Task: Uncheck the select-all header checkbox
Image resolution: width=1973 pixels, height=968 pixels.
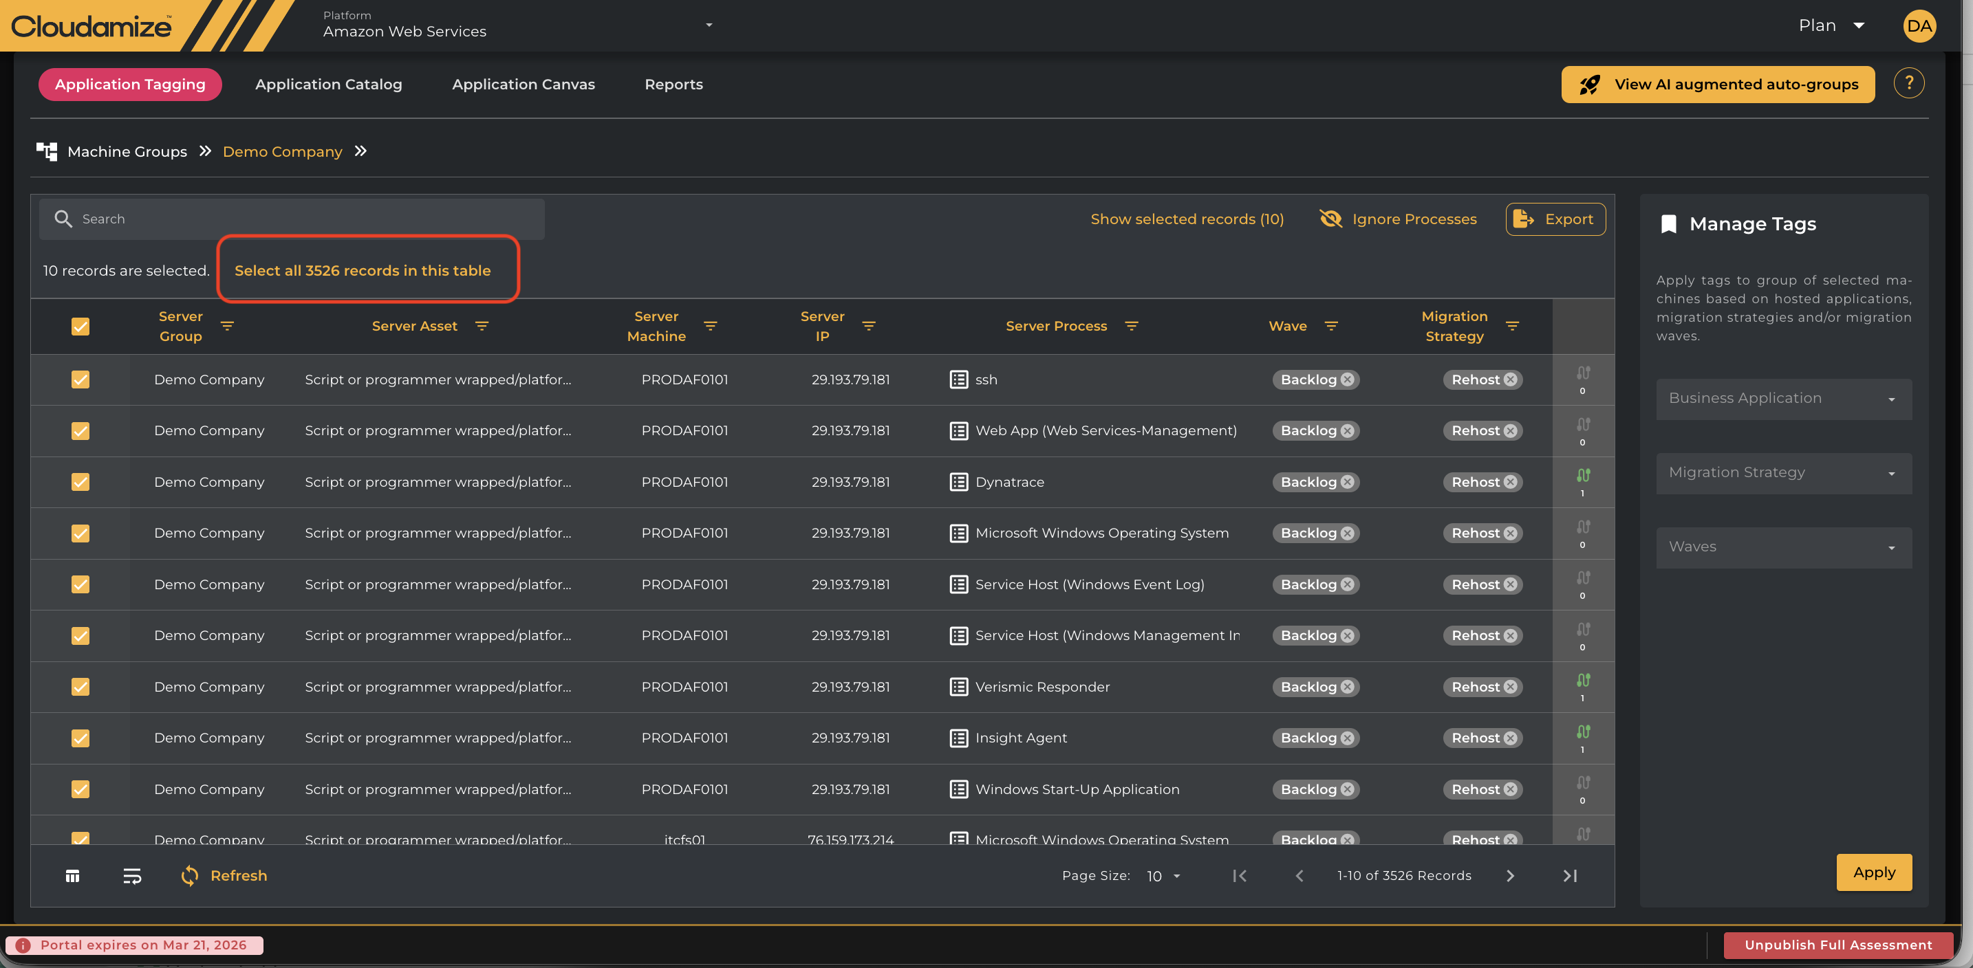Action: pyautogui.click(x=80, y=327)
